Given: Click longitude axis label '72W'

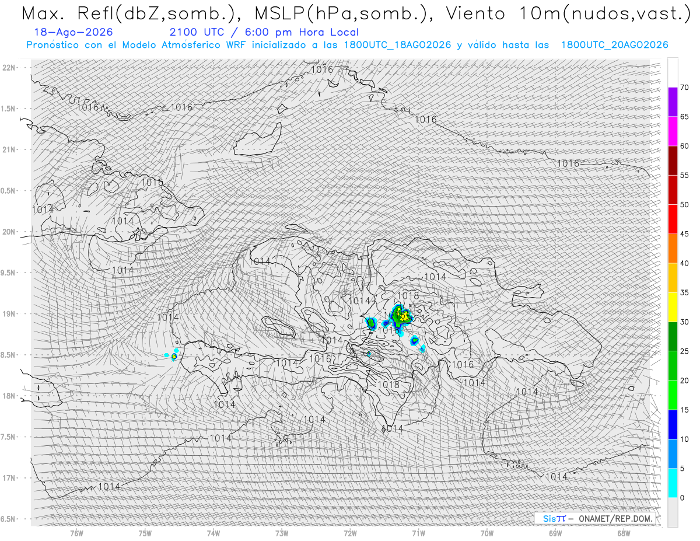Looking at the screenshot, I should [350, 533].
